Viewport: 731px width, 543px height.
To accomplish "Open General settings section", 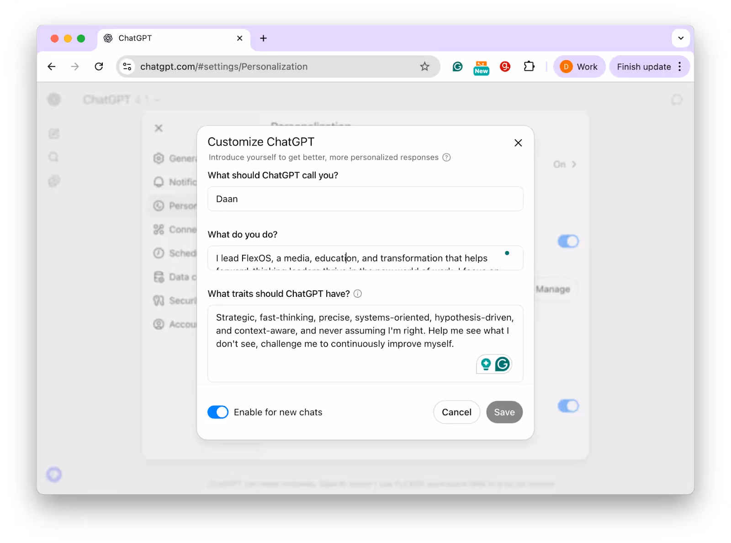I will click(x=175, y=158).
